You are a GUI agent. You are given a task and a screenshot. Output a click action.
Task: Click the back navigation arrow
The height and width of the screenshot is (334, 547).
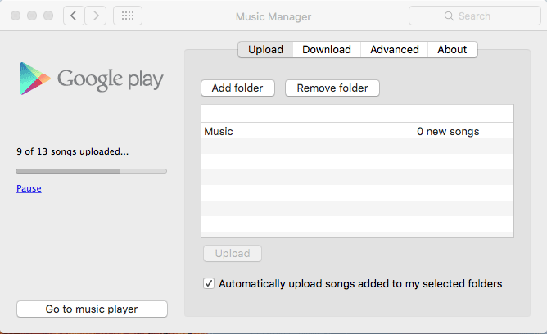pos(75,16)
